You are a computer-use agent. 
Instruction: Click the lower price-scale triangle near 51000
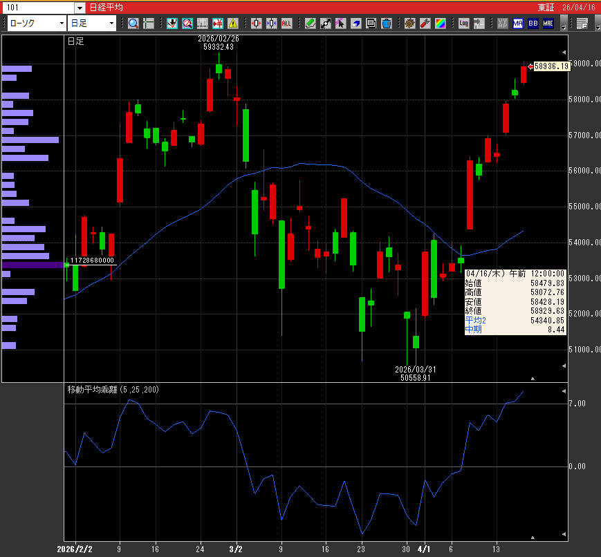point(564,366)
